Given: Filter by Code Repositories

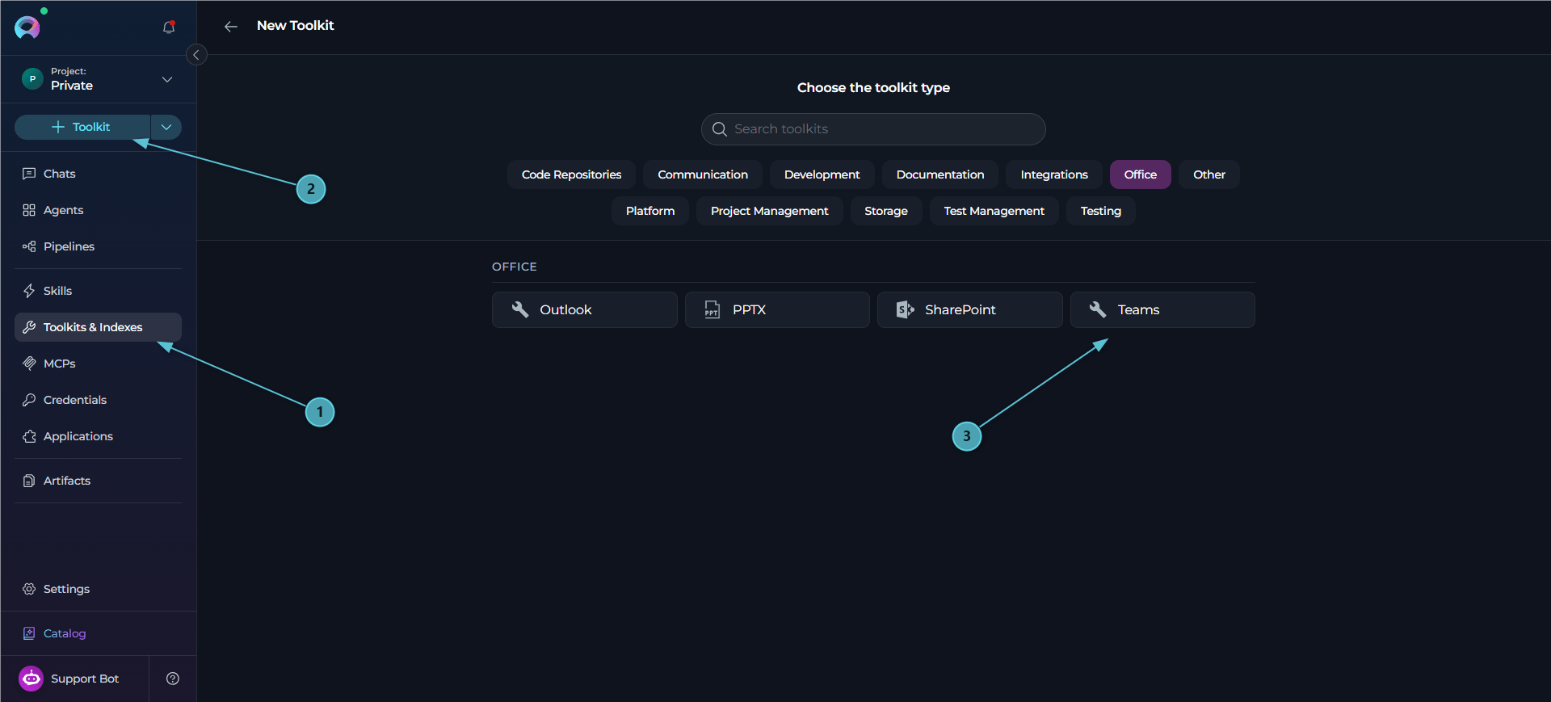Looking at the screenshot, I should point(571,174).
